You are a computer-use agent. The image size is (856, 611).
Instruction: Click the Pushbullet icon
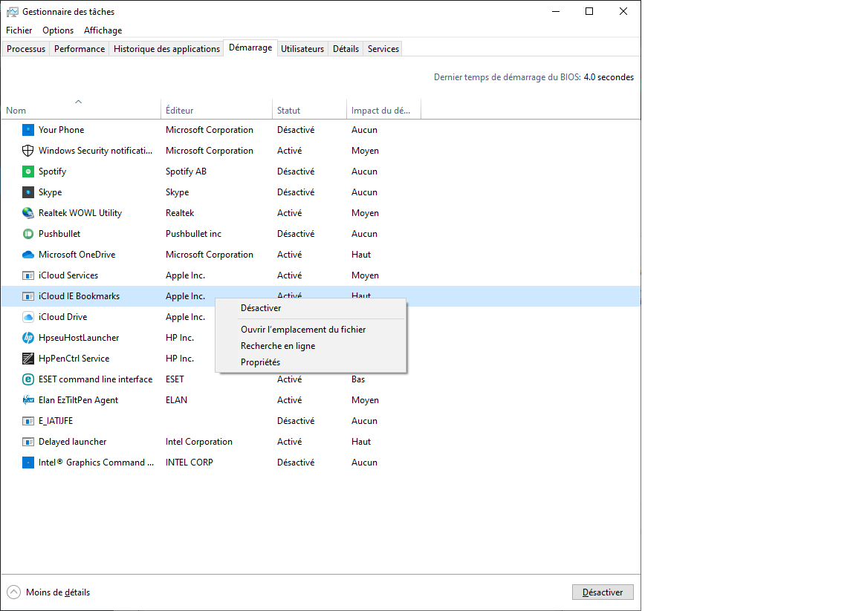[x=27, y=233]
